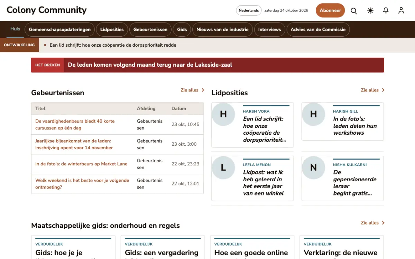This screenshot has height=259, width=415.
Task: Open the search icon in header
Action: (x=354, y=11)
